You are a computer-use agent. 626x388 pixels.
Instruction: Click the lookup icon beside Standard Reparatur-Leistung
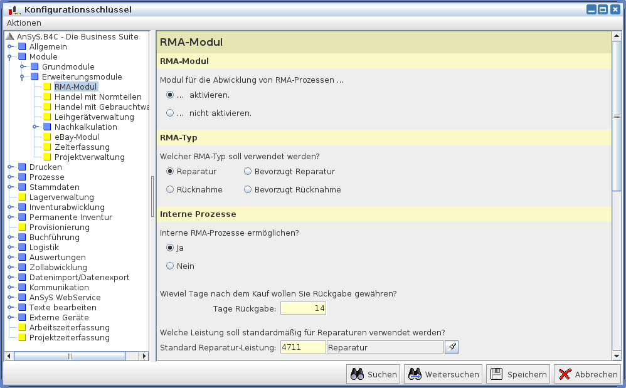click(x=452, y=347)
